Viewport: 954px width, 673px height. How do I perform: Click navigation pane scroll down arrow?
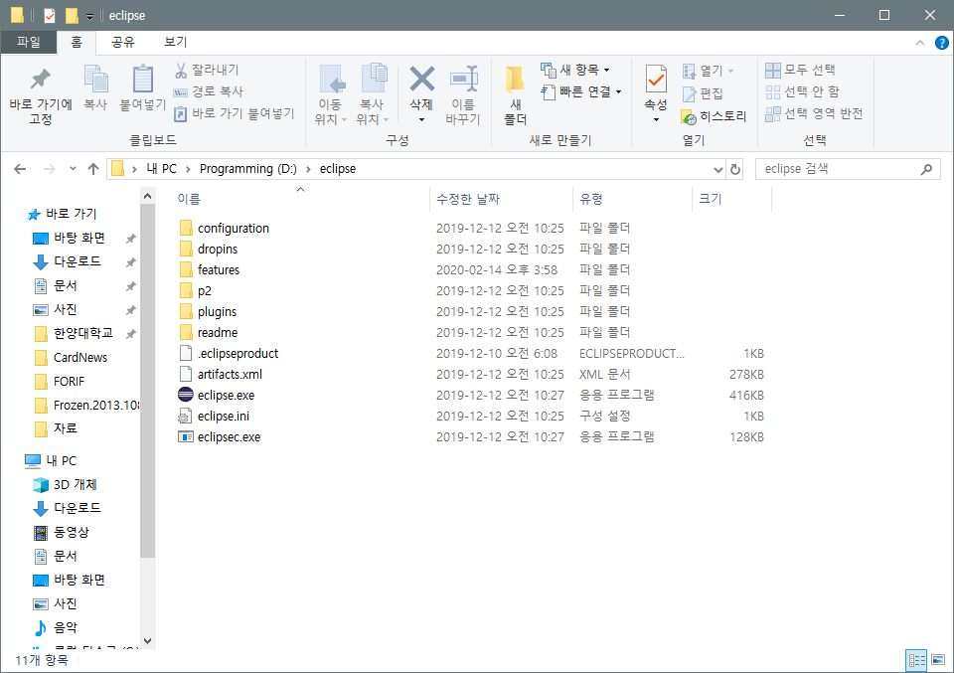pyautogui.click(x=147, y=641)
